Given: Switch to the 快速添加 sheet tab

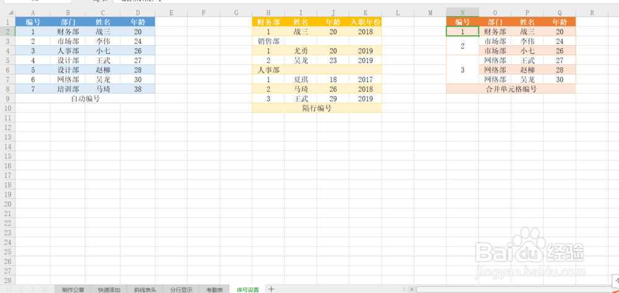Looking at the screenshot, I should pyautogui.click(x=109, y=290).
